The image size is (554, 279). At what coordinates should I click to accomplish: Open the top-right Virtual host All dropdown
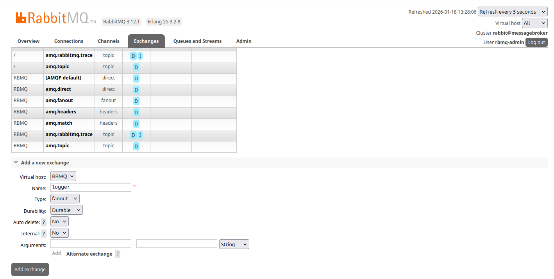click(x=534, y=23)
